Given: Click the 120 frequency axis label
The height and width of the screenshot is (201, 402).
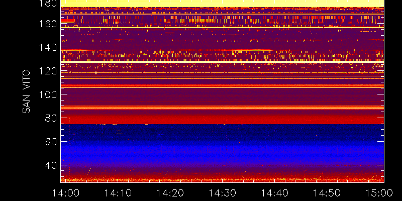Looking at the screenshot, I should tap(48, 71).
